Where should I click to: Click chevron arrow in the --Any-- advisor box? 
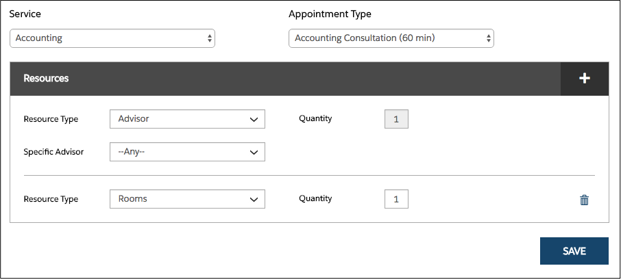(254, 152)
